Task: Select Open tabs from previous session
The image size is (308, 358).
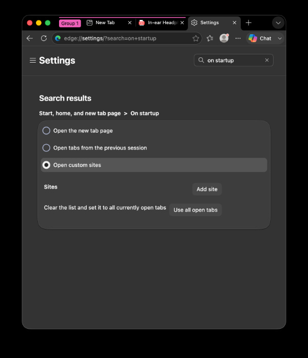Action: (x=46, y=148)
